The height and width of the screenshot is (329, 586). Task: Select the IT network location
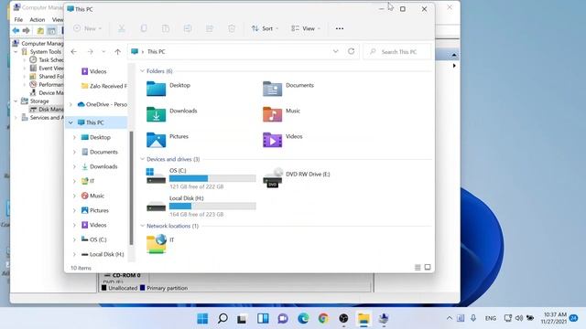(160, 244)
